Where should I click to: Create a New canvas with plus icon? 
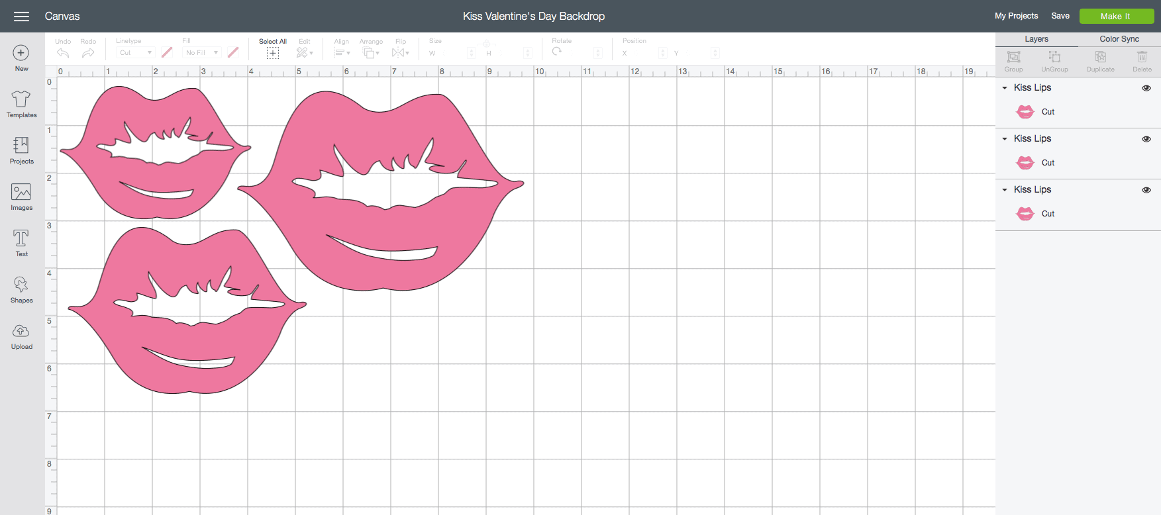(21, 58)
